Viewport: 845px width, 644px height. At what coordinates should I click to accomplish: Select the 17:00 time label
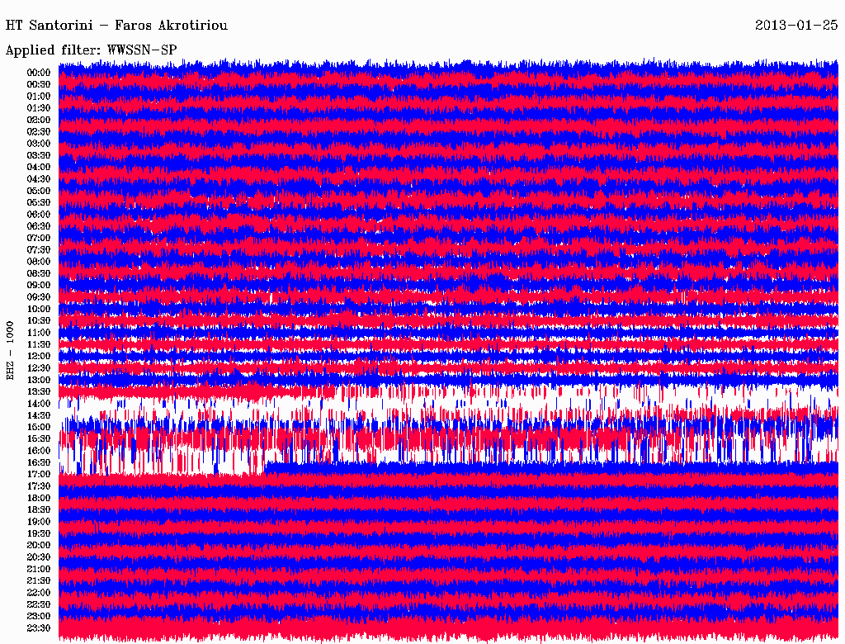point(39,474)
